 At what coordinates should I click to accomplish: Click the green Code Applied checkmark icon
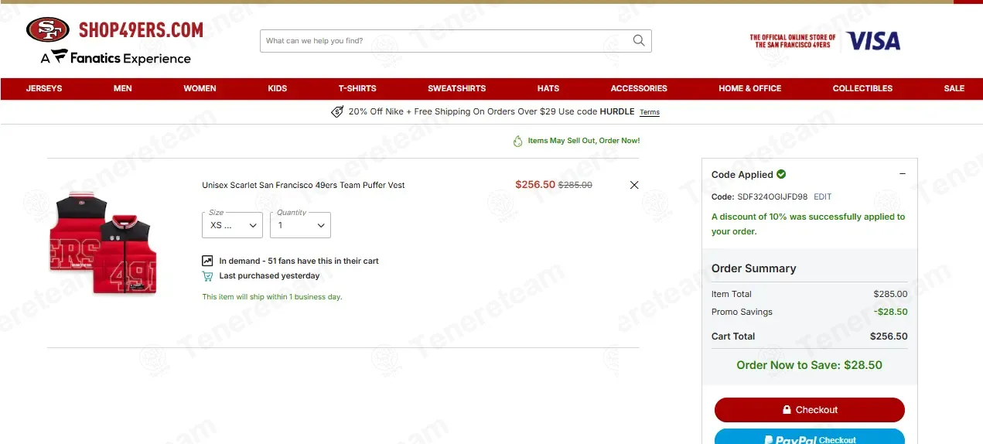tap(781, 174)
